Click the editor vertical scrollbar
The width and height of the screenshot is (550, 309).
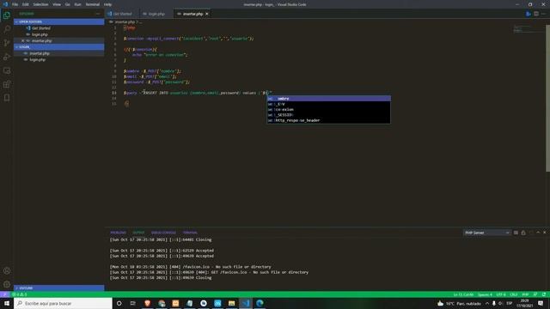click(x=547, y=99)
